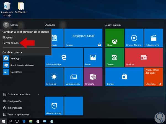Image resolution: width=166 pixels, height=124 pixels.
Task: Show Todas las aplicaciones list
Action: tap(16, 115)
